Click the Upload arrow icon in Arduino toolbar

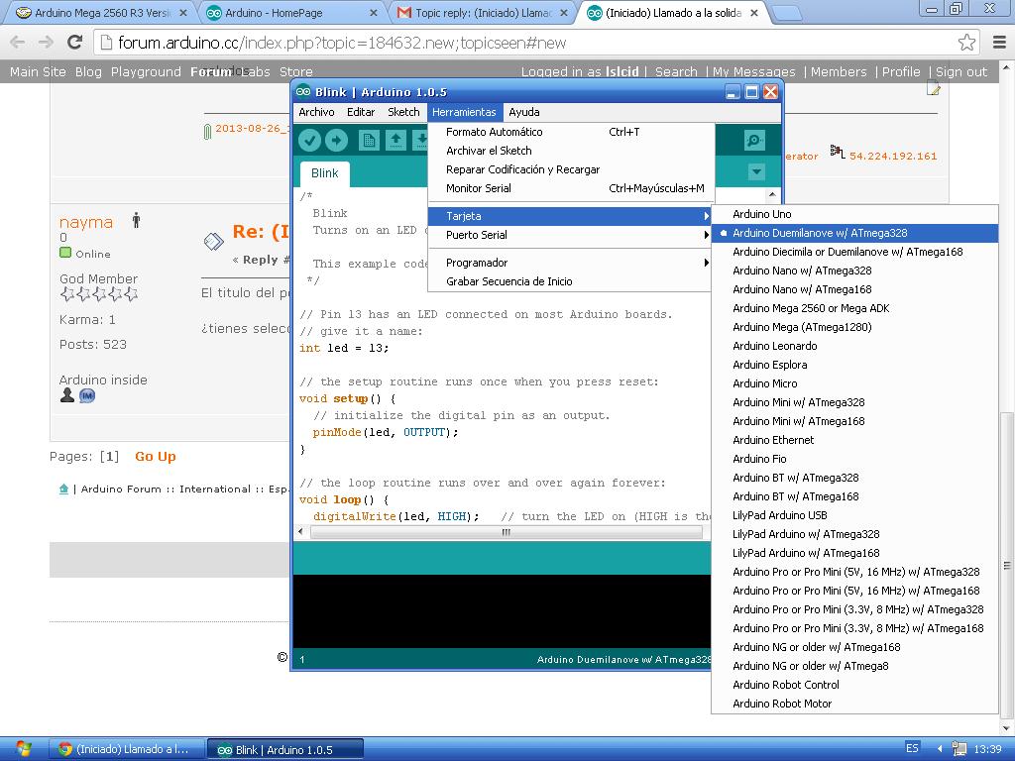click(336, 141)
